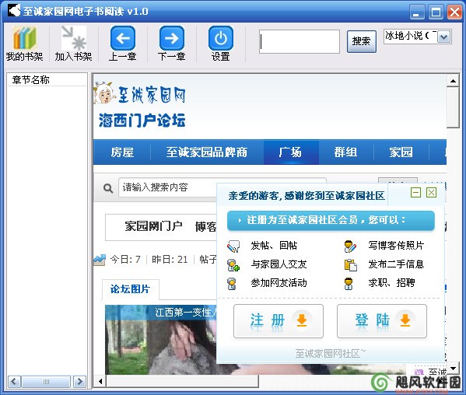This screenshot has width=466, height=395.
Task: Switch to 论坛图片 tab
Action: click(x=130, y=289)
